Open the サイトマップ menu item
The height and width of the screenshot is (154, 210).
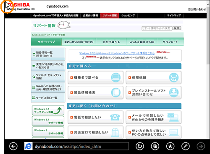tap(174, 15)
